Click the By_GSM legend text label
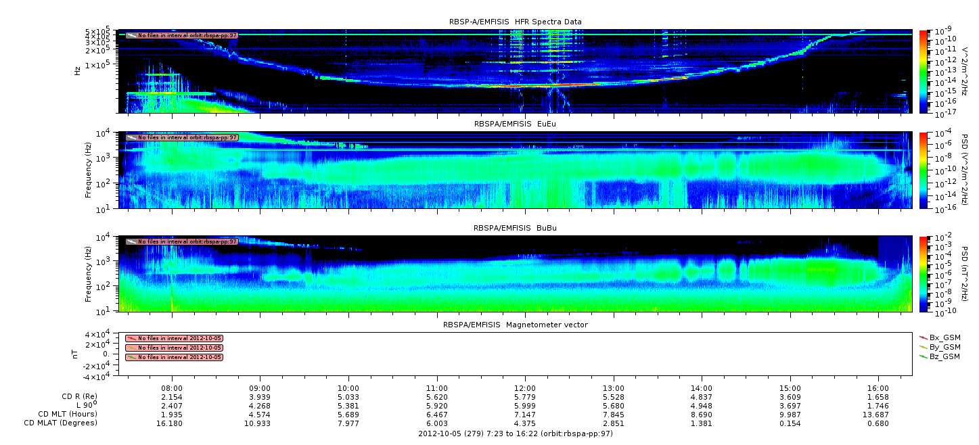 click(x=944, y=346)
